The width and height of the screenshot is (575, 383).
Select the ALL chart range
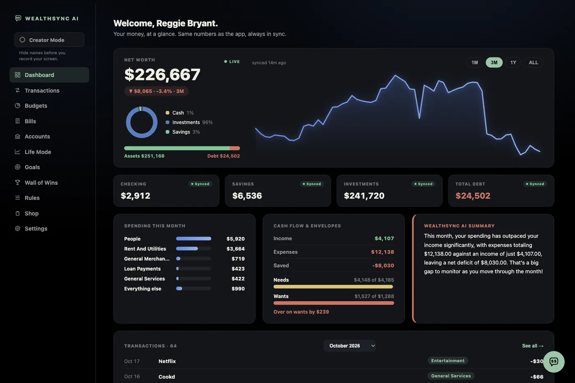coord(534,62)
